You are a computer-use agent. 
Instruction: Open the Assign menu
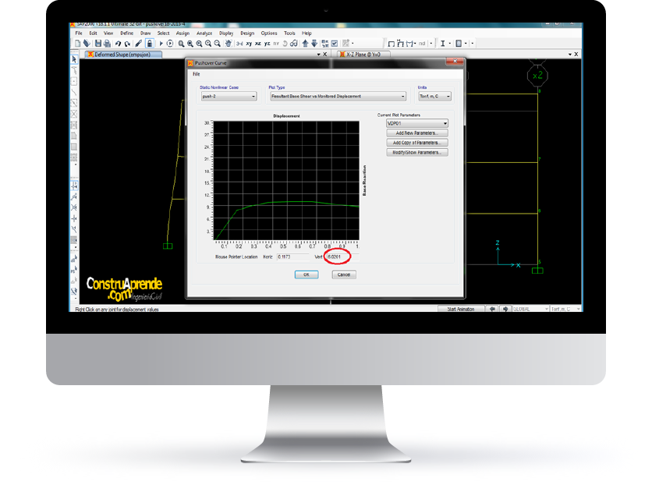[182, 33]
